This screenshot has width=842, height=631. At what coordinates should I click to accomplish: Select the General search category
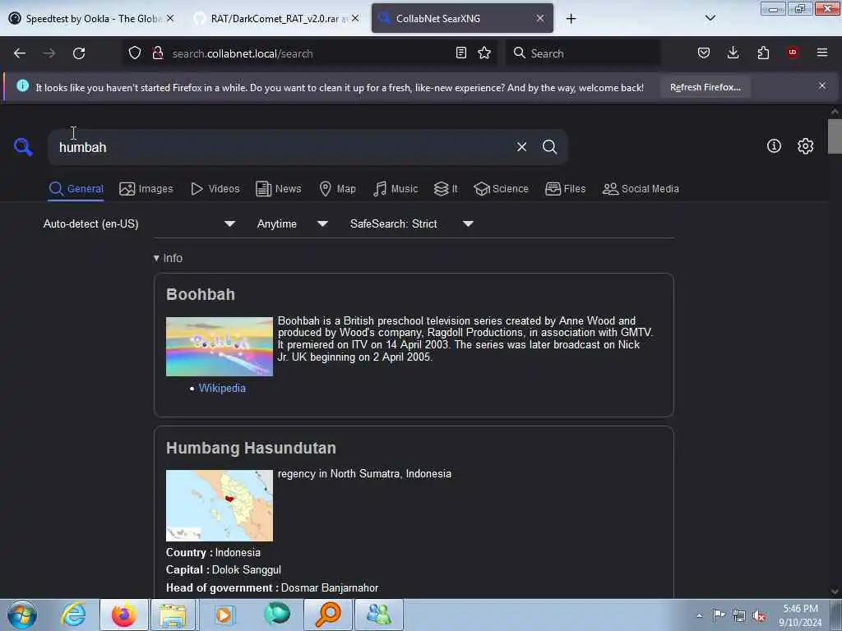tap(76, 189)
